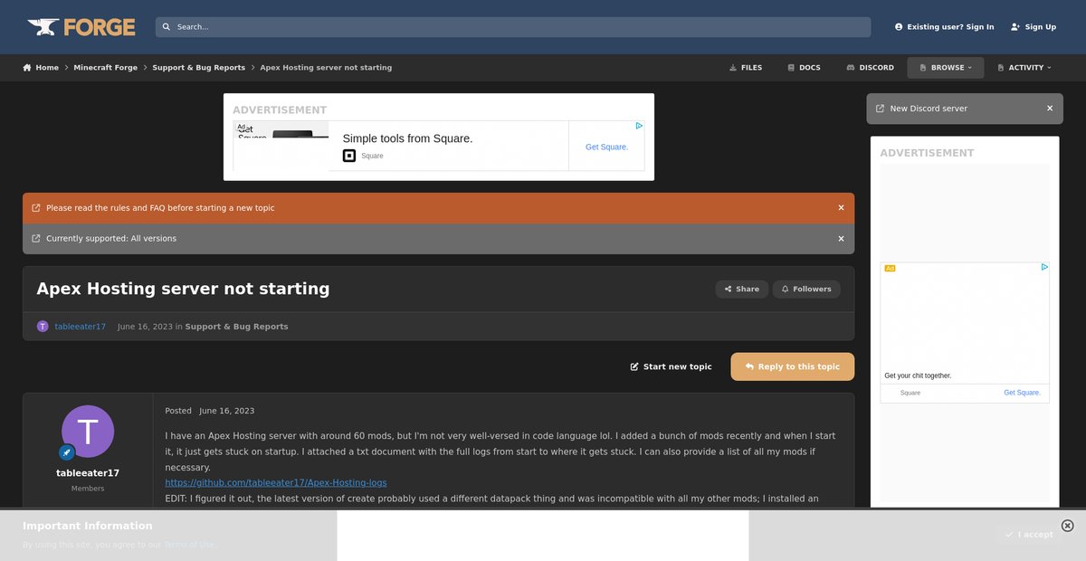
Task: Dismiss the New Discord server notice
Action: click(1050, 109)
